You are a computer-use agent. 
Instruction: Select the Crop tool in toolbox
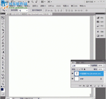[x=3, y=30]
